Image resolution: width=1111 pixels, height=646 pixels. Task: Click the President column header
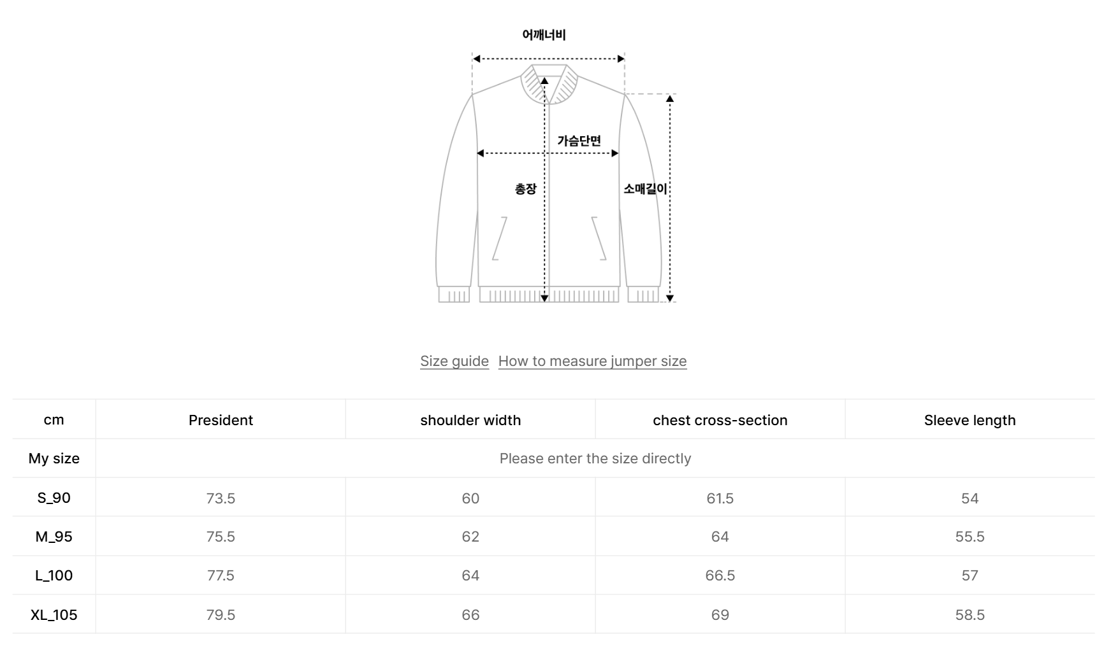point(221,420)
